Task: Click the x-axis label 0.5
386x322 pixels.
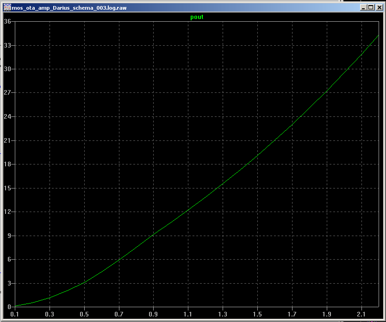Action: 84,314
